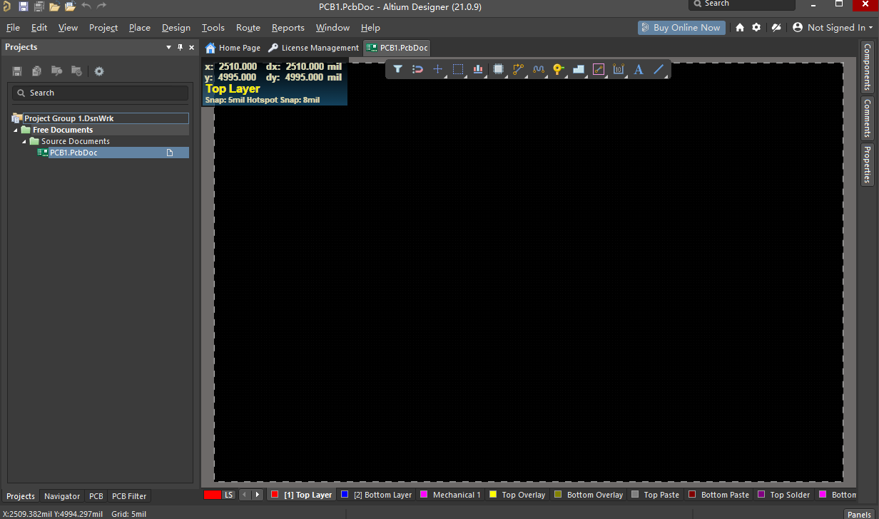The height and width of the screenshot is (519, 879).
Task: Open the Project menu
Action: pyautogui.click(x=103, y=27)
